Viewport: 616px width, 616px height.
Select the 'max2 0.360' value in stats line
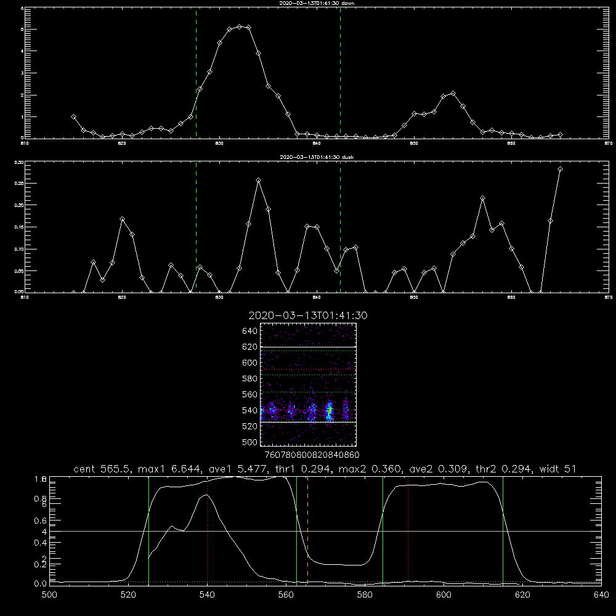370,469
